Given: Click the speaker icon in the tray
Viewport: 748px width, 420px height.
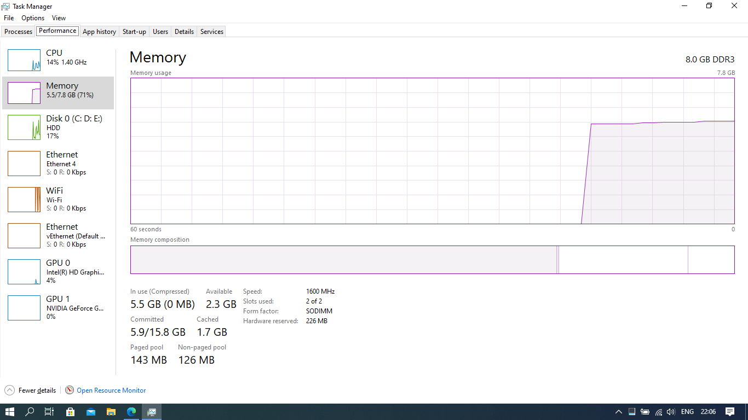Looking at the screenshot, I should tap(670, 412).
